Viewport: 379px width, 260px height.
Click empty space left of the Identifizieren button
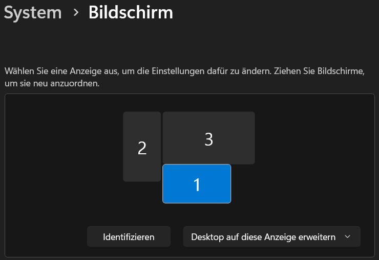46,237
